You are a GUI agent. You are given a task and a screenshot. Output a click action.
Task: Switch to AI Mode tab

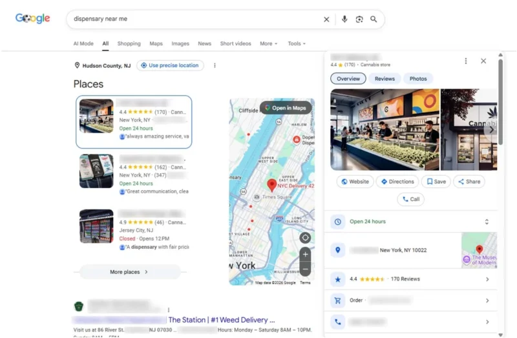[83, 43]
